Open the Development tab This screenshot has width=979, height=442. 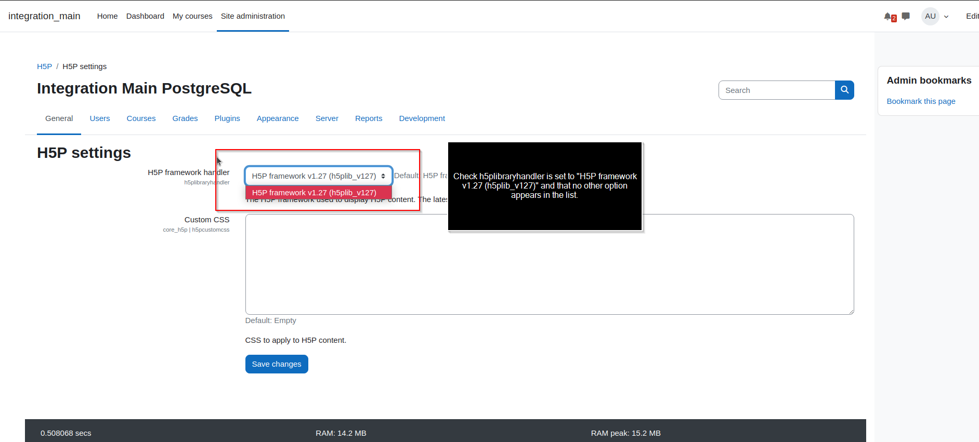422,118
